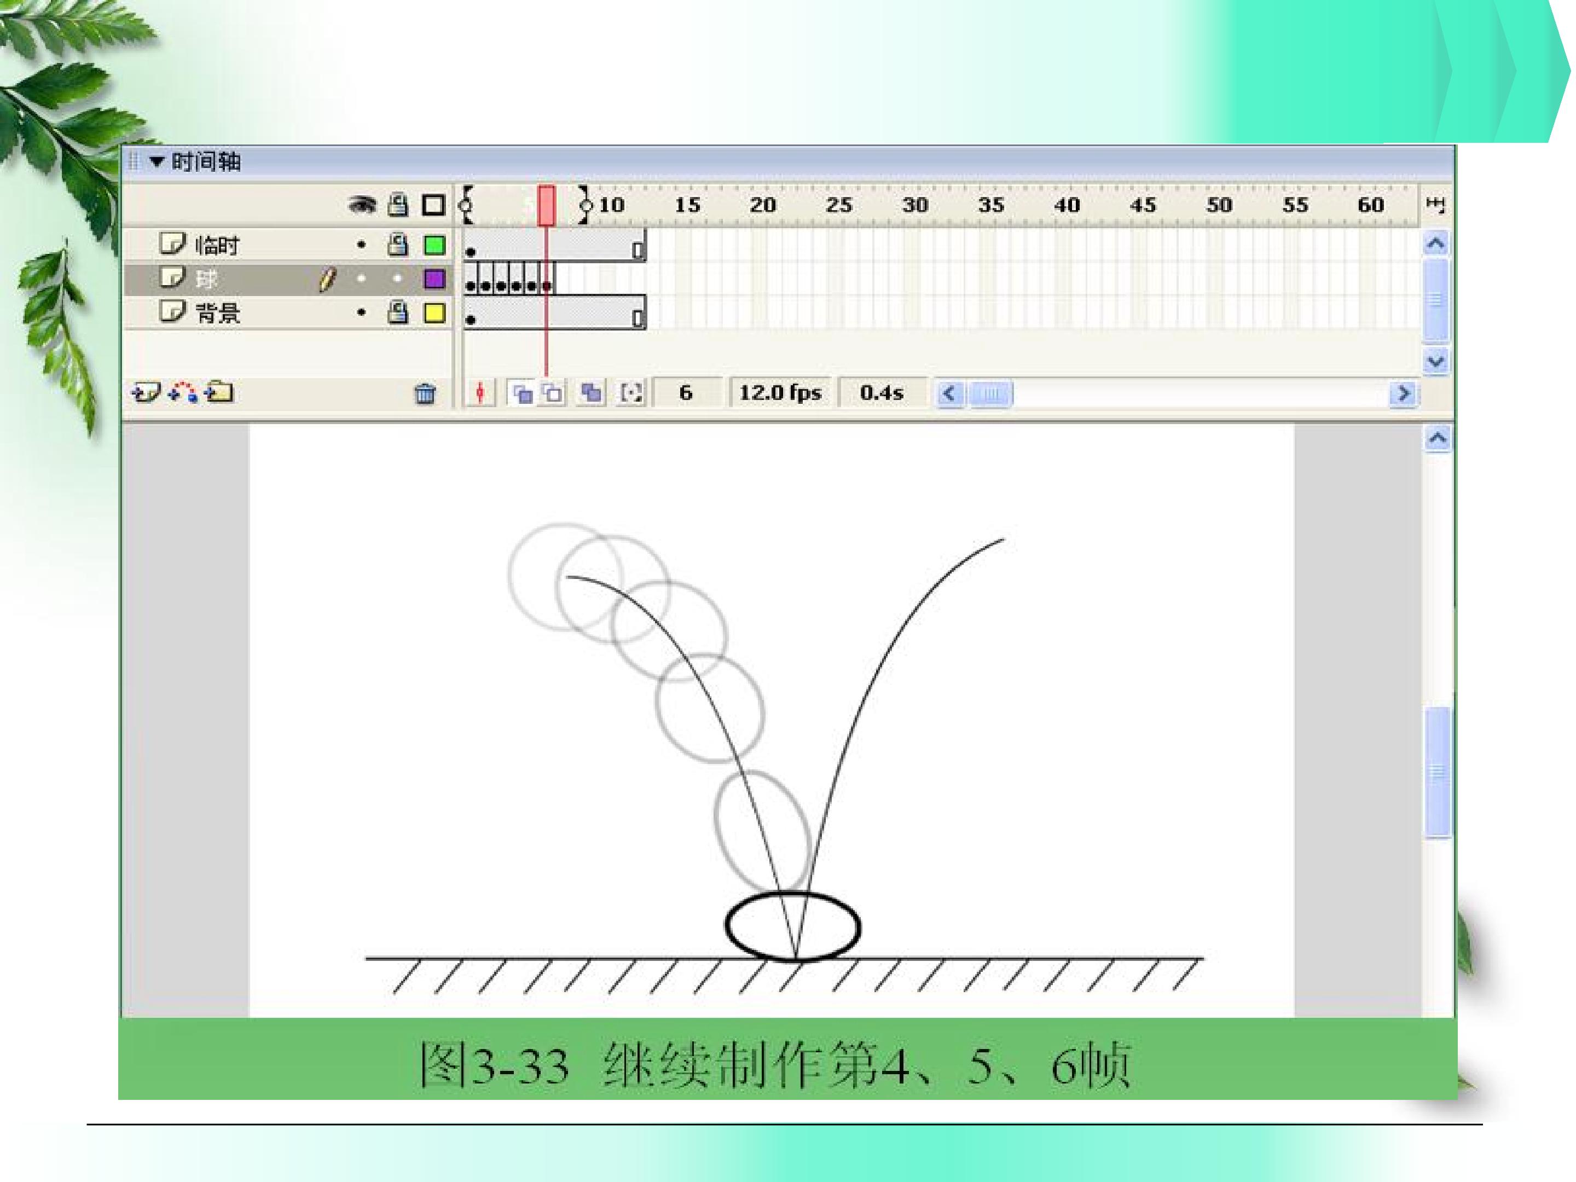Enable Onion Skin Outlines
This screenshot has width=1576, height=1182.
[x=553, y=392]
